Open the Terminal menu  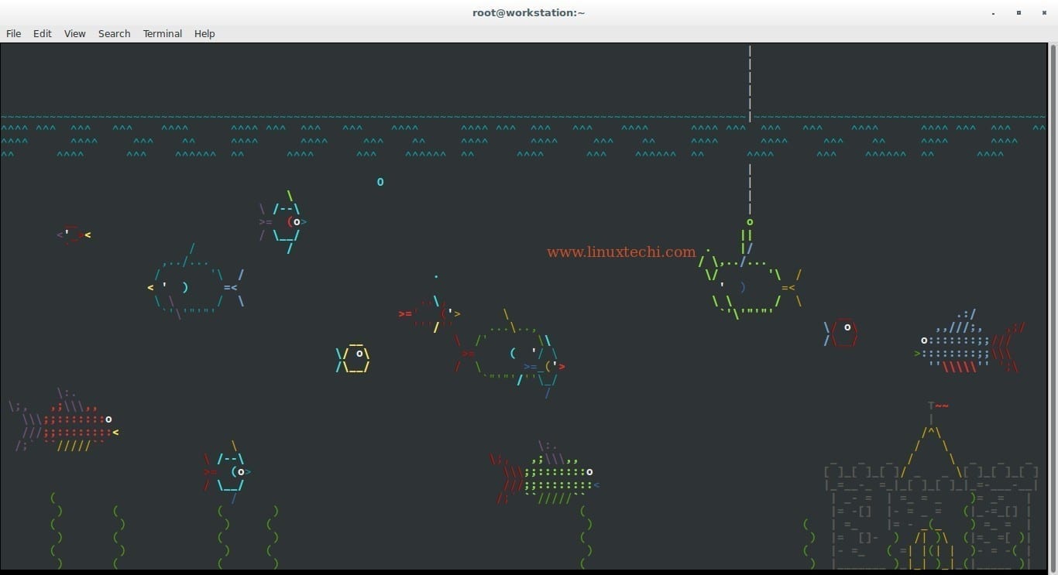click(x=163, y=33)
